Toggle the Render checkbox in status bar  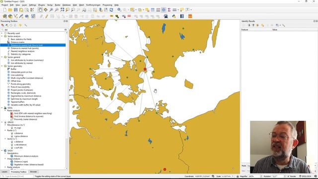(289, 177)
